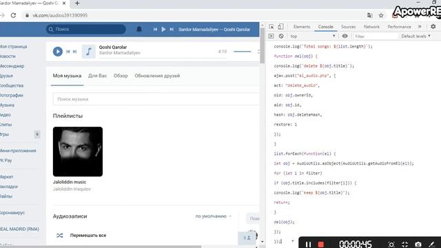
Task: Skip to next track in VK header
Action: (x=172, y=29)
